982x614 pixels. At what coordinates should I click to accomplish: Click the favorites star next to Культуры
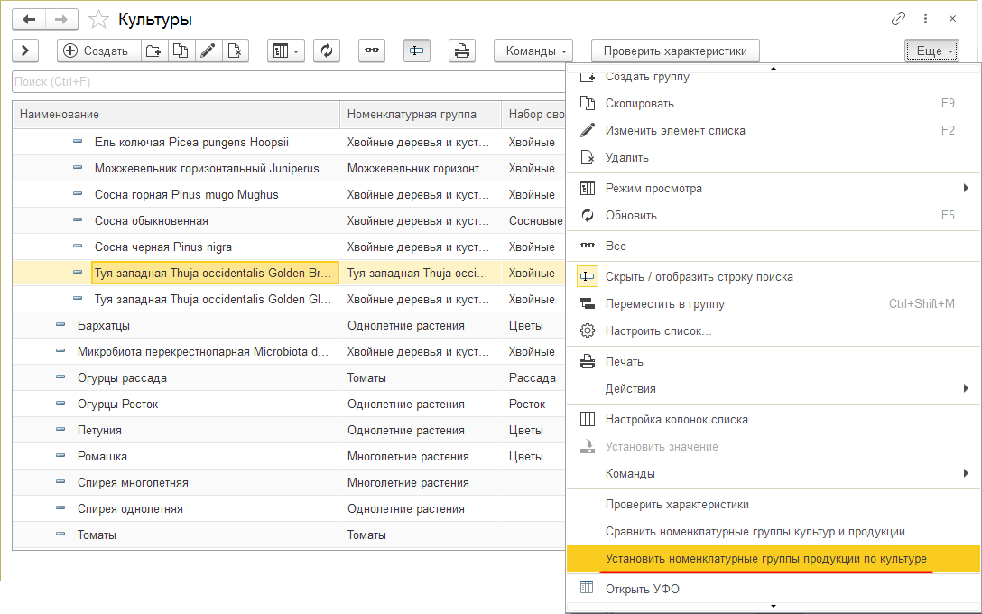click(x=101, y=20)
